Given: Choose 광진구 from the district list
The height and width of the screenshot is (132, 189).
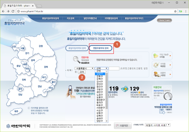Looking at the screenshot, I should [100, 87].
